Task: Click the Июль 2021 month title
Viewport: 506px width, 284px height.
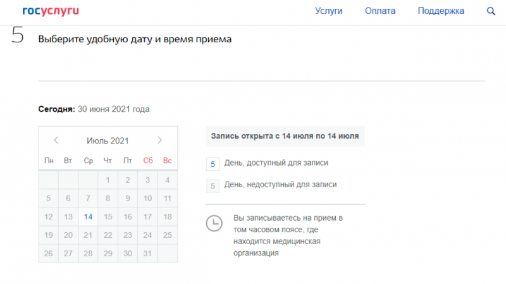Action: (x=108, y=140)
